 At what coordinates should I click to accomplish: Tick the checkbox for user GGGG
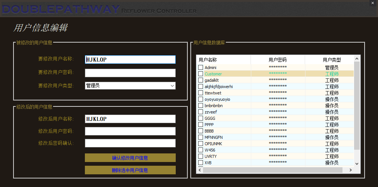[200, 118]
